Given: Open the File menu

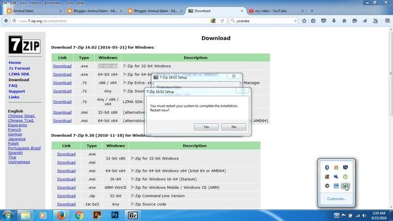Looking at the screenshot, I should pyautogui.click(x=4, y=3).
